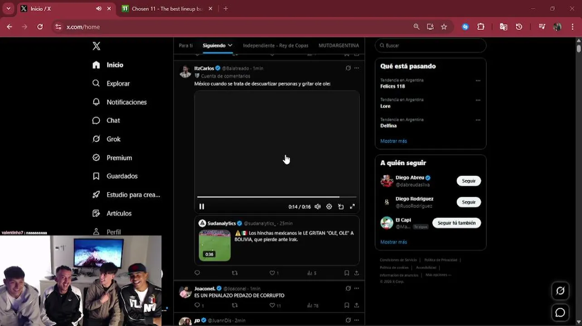Switch to MUTDARGENTINA tab

(339, 45)
